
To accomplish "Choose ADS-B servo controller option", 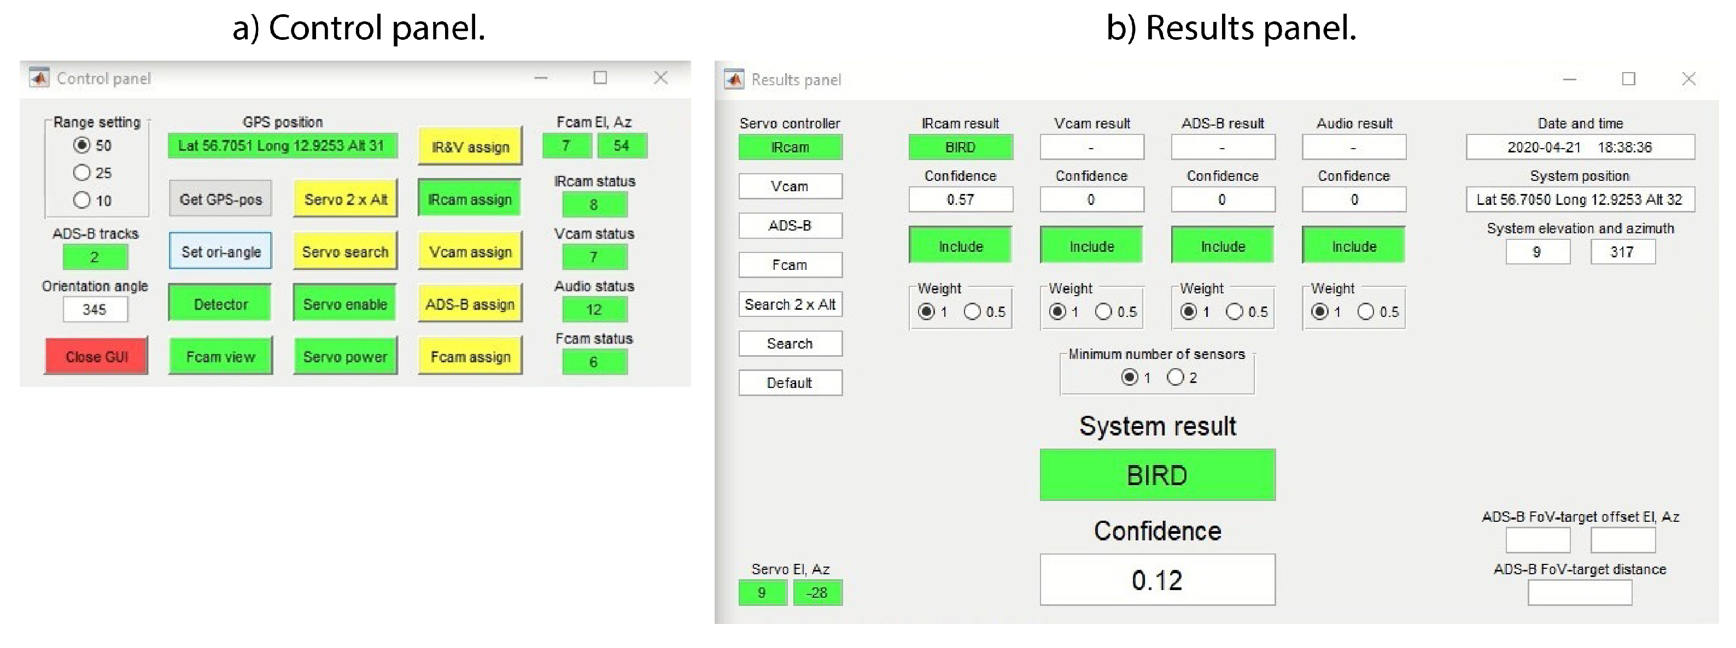I will 790,226.
